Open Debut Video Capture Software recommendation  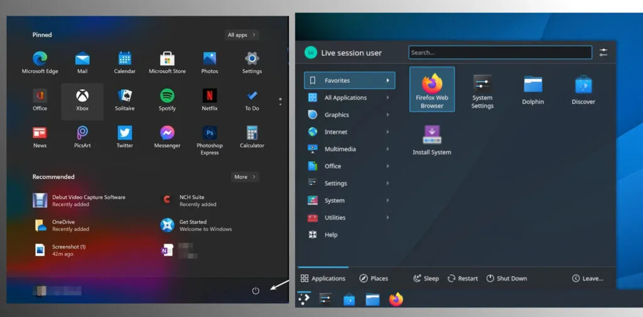[x=79, y=200]
